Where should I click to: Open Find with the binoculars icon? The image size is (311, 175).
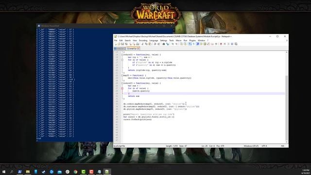pos(164,44)
